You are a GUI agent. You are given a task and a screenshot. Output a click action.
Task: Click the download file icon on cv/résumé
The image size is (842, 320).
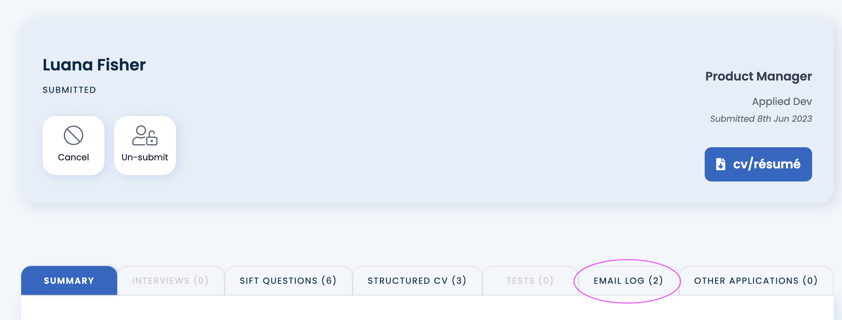pos(720,164)
